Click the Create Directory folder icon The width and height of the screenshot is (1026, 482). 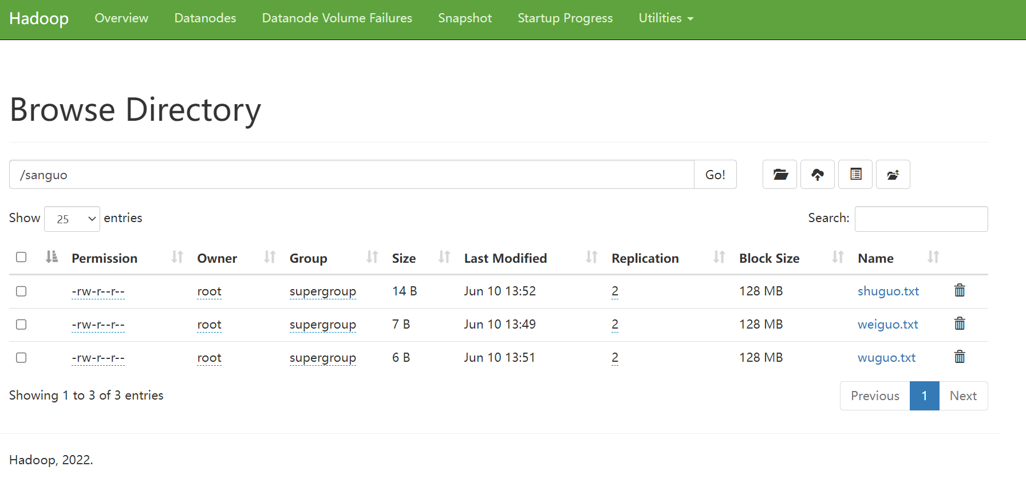(x=779, y=175)
